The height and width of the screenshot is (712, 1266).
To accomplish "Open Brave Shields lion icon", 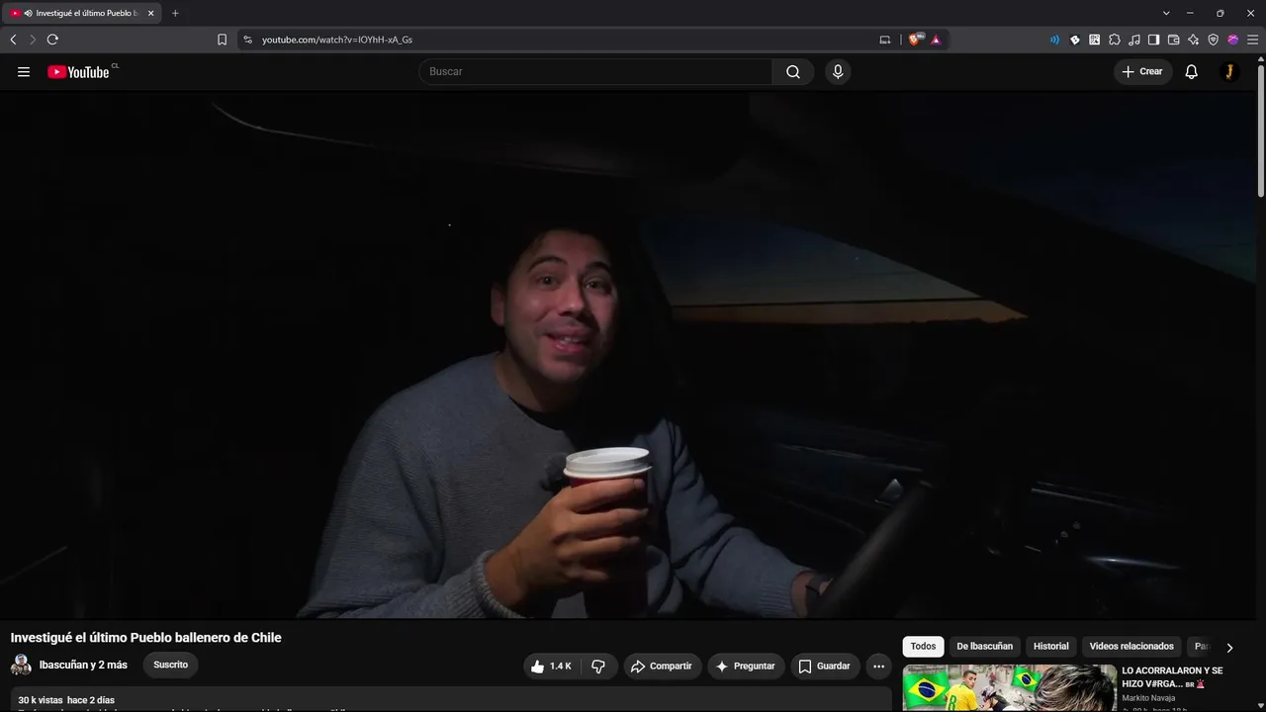I will tap(915, 40).
